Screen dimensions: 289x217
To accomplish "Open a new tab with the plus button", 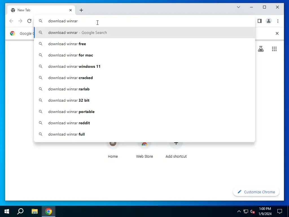I will point(81,10).
